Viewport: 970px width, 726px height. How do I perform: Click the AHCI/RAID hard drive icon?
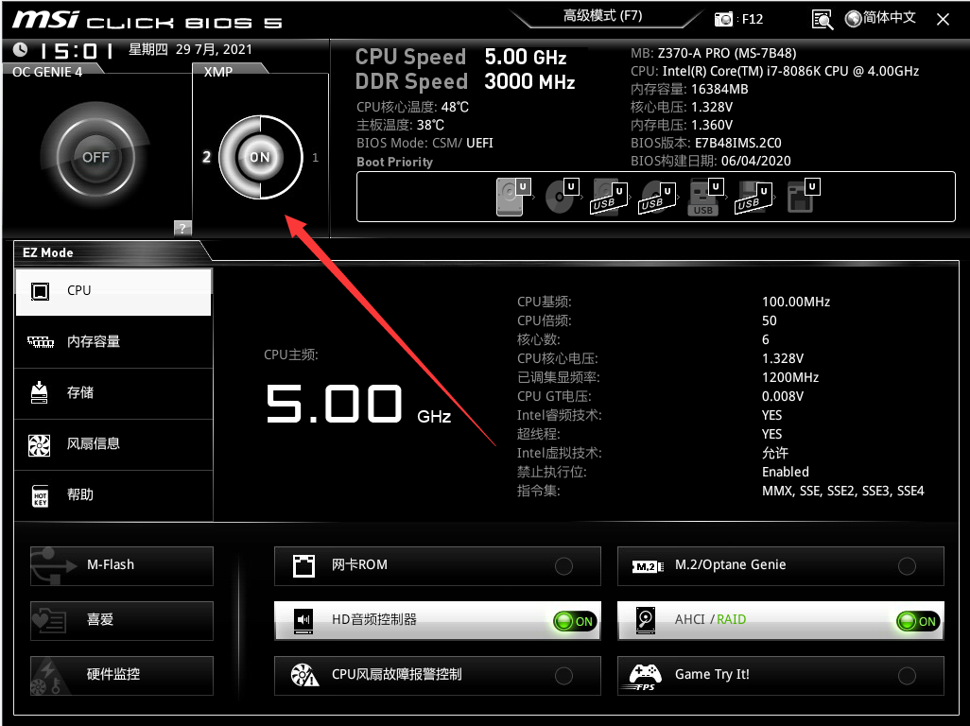pyautogui.click(x=646, y=620)
